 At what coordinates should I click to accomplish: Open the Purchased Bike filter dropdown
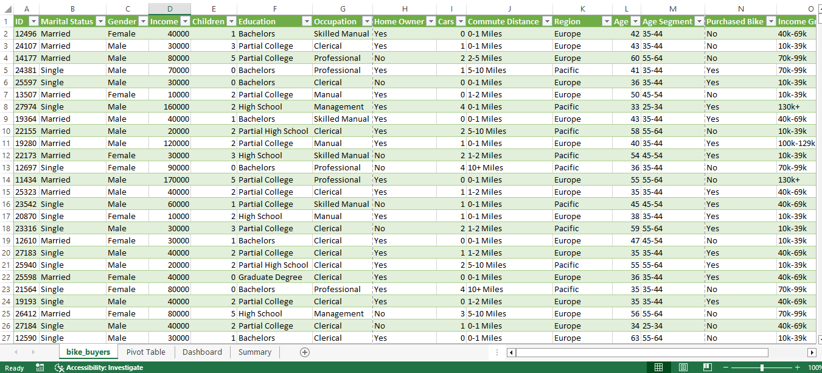[770, 21]
